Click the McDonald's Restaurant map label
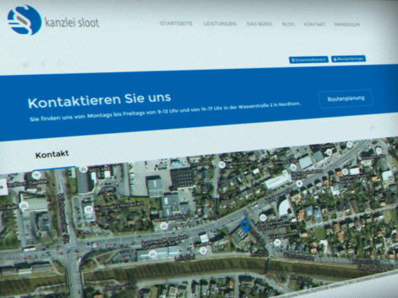Screen dimensions: 398x298 click(119, 206)
